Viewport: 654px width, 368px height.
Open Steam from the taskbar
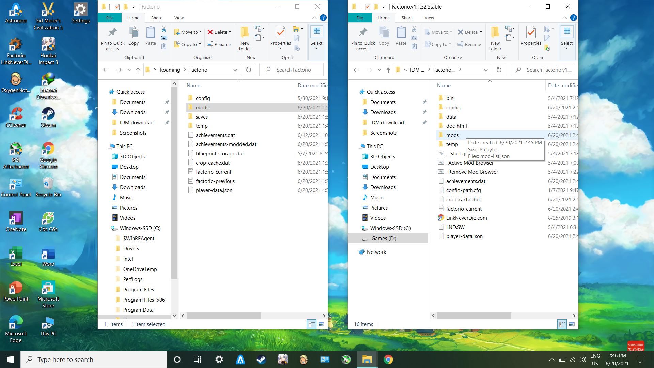[x=261, y=359]
